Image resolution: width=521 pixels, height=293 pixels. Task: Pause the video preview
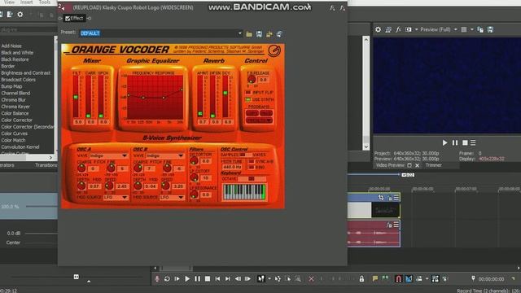coord(455,142)
